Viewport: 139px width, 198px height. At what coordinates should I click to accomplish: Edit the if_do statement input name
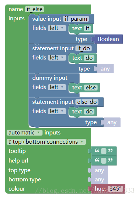[x=83, y=48]
